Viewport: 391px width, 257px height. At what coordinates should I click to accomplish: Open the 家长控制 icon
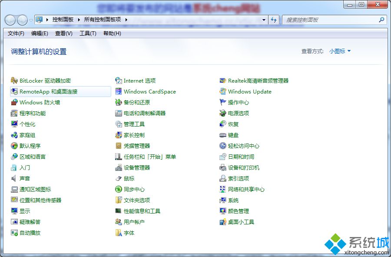(119, 135)
